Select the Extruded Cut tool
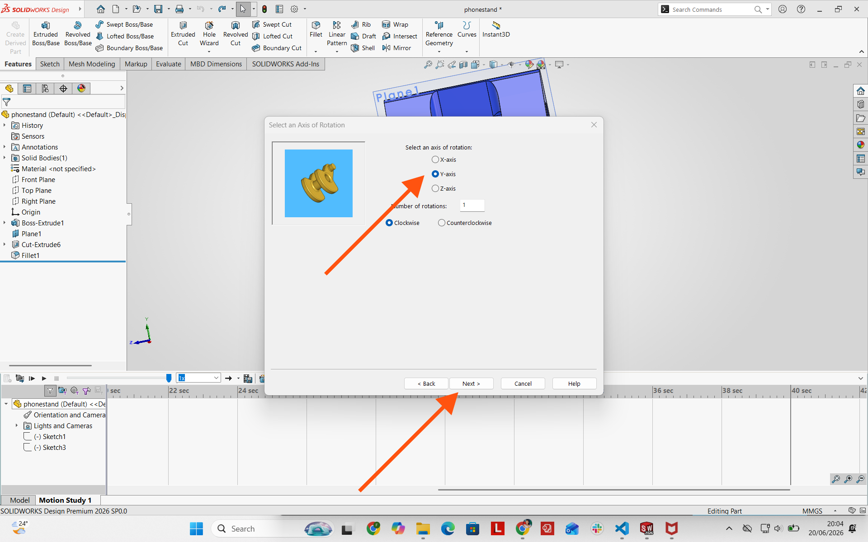Image resolution: width=868 pixels, height=542 pixels. pos(183,34)
